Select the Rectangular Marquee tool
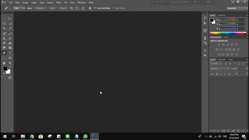Viewport: 249px width, 140px height. 4,19
